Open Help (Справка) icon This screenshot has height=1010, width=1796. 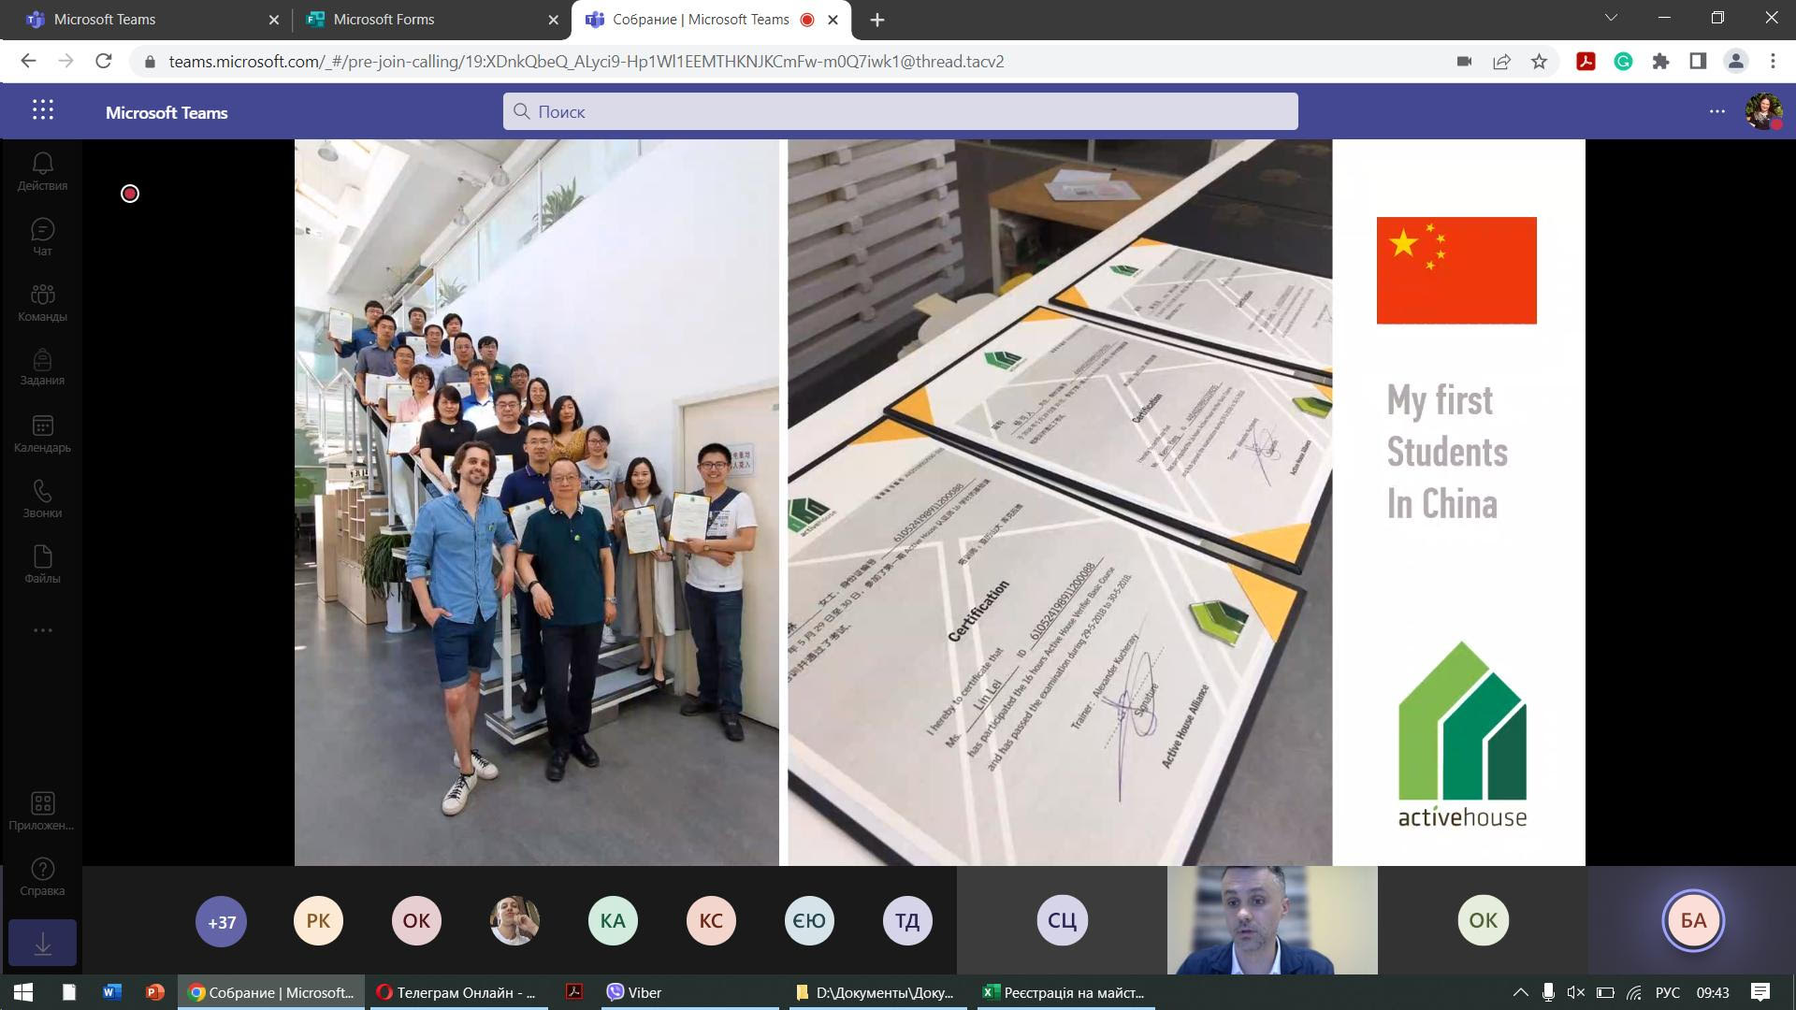(x=42, y=877)
